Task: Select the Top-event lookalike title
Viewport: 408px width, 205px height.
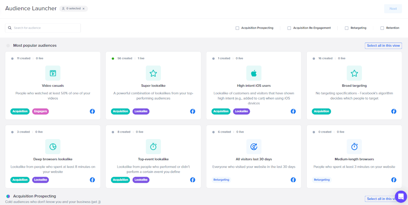Action: (153, 159)
